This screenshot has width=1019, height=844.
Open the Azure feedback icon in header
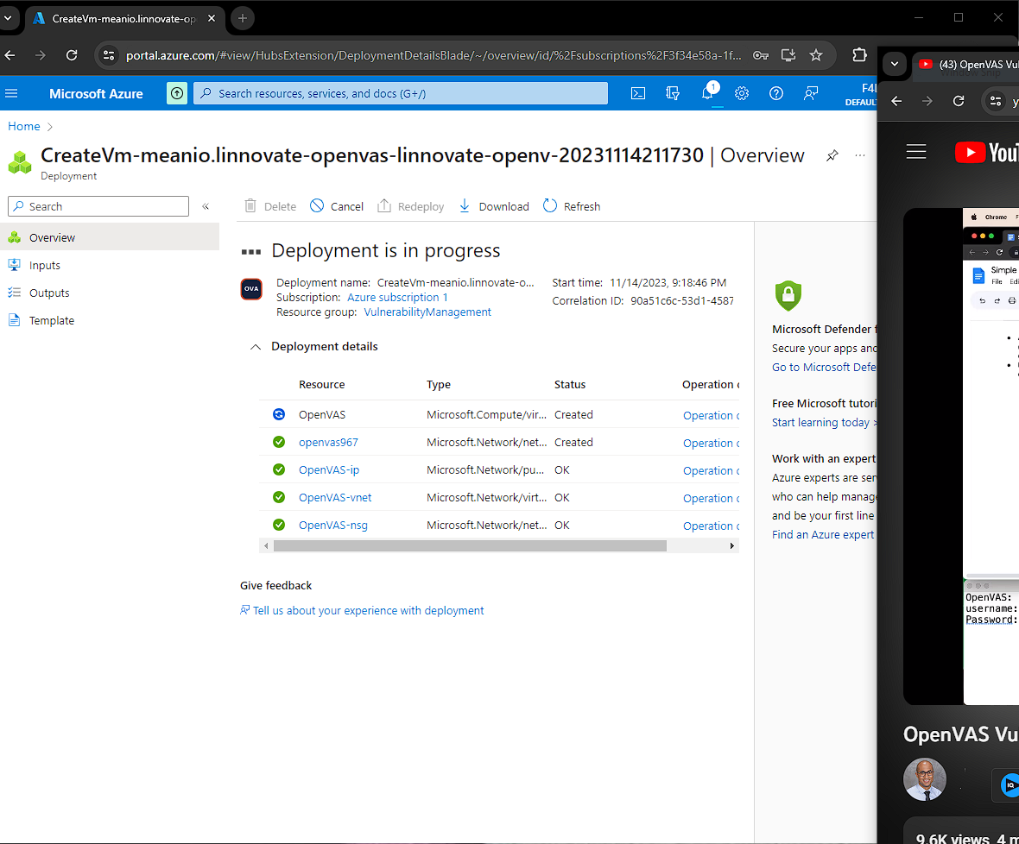pos(810,93)
